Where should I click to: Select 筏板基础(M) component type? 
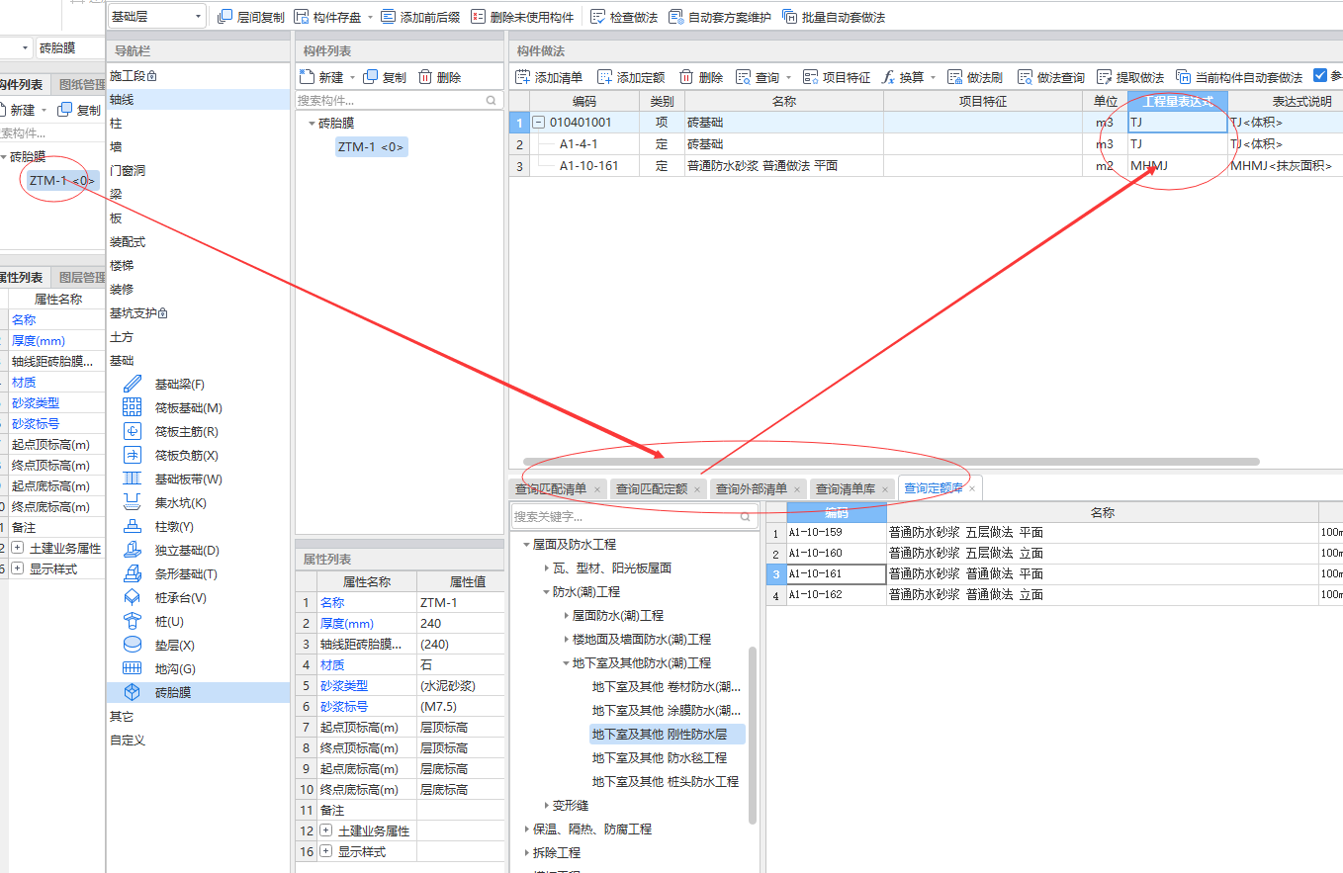[x=188, y=407]
